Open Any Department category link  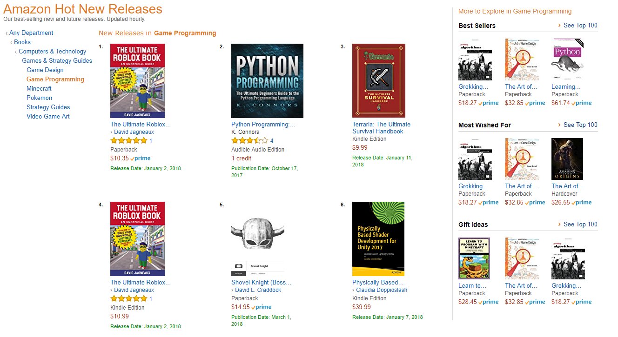click(31, 33)
